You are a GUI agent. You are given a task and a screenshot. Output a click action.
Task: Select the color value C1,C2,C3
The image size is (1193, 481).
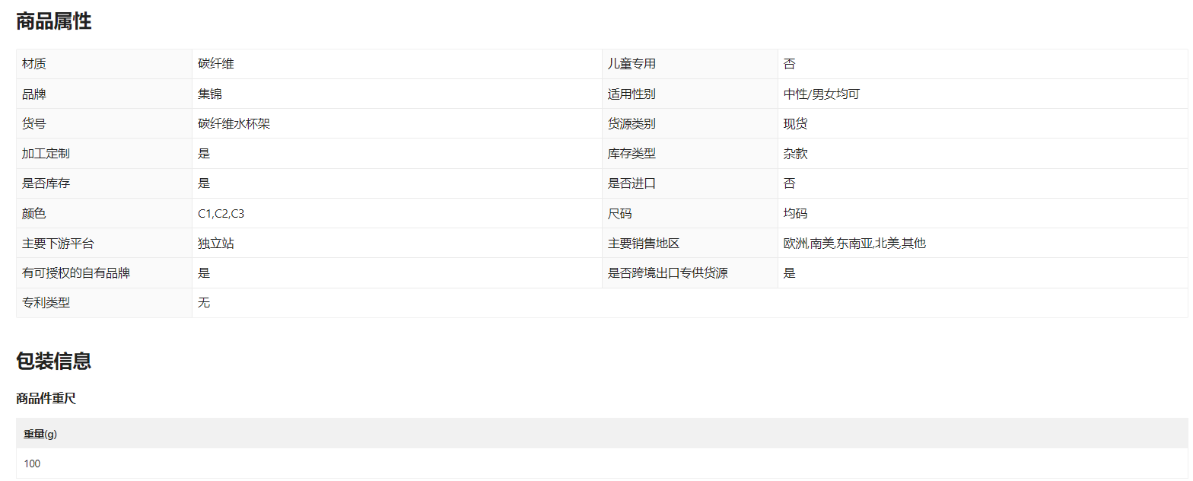(221, 214)
